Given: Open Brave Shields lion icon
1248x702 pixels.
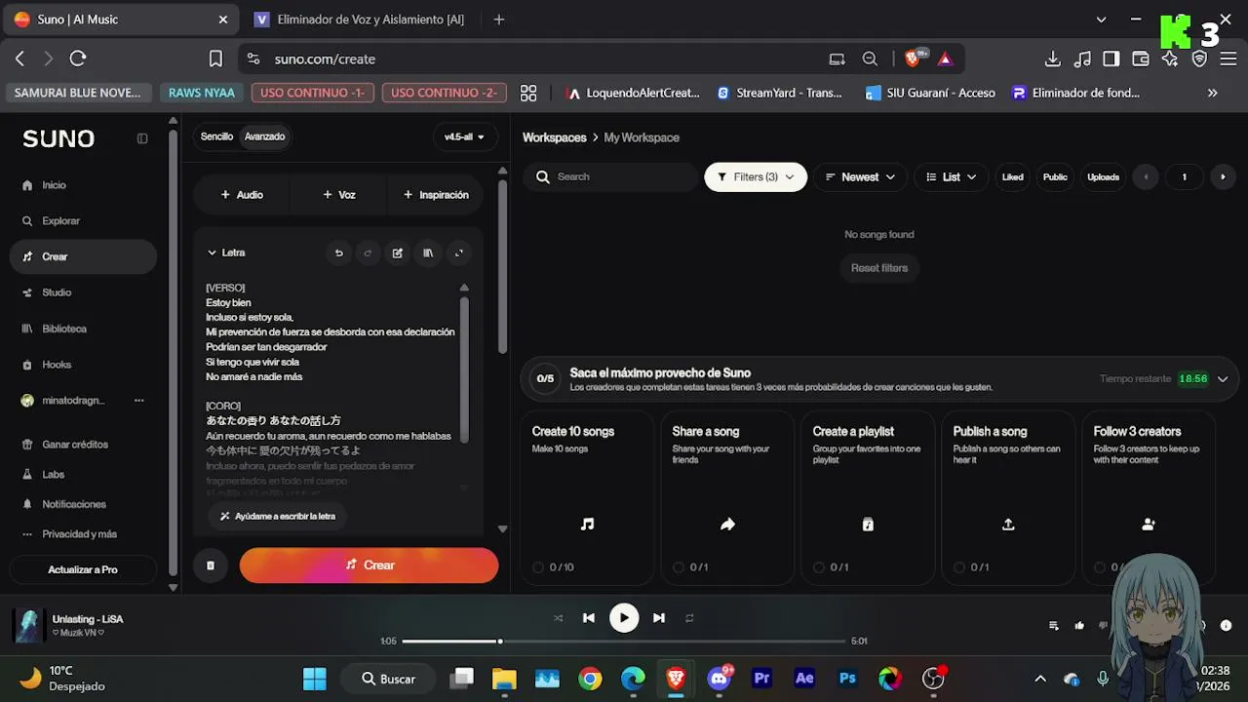Looking at the screenshot, I should [914, 58].
